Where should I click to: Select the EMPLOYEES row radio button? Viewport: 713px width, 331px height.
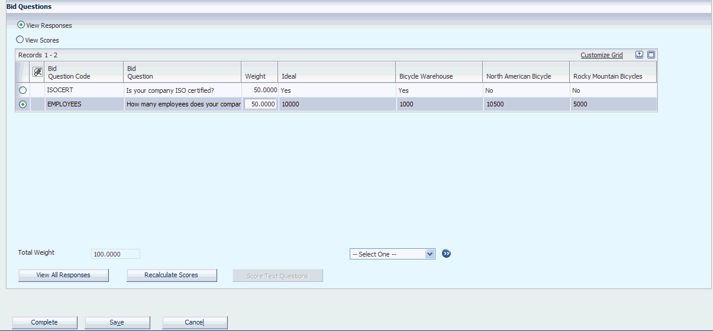click(x=23, y=104)
